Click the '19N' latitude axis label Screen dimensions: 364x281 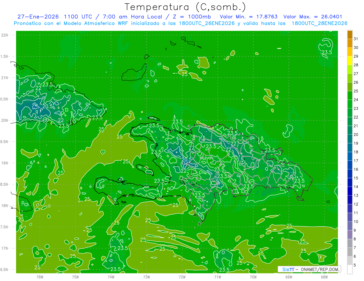click(x=5, y=163)
